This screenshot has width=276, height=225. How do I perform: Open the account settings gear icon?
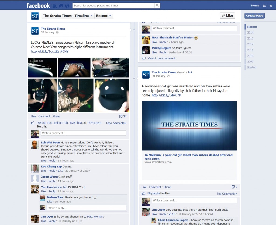(271, 6)
